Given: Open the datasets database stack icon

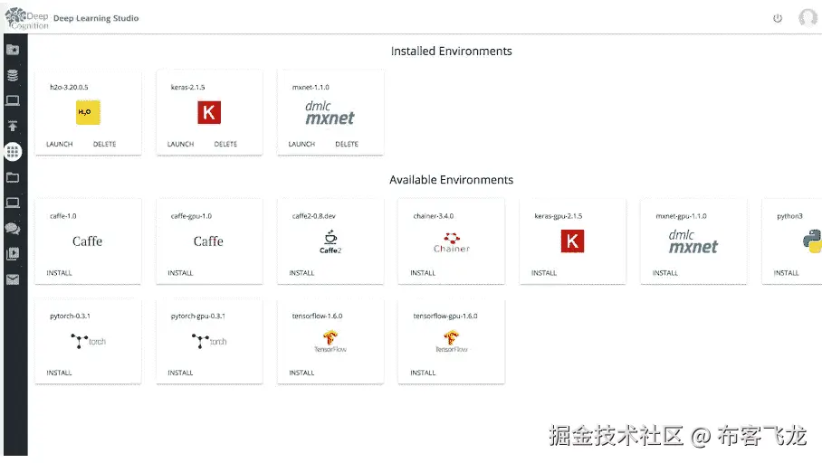Looking at the screenshot, I should pyautogui.click(x=13, y=75).
